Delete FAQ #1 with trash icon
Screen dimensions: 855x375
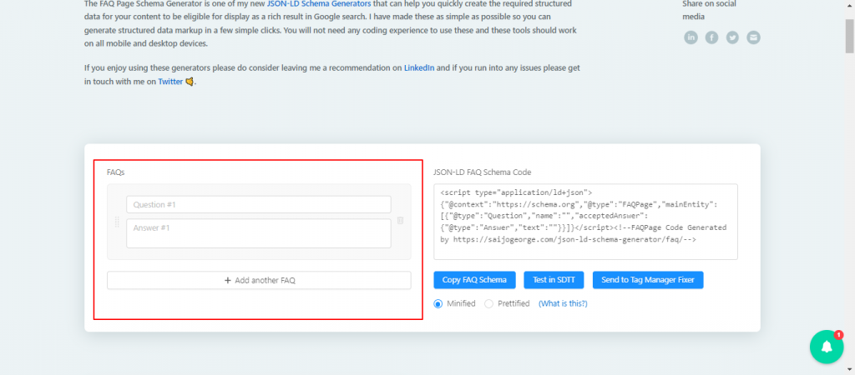pos(400,221)
